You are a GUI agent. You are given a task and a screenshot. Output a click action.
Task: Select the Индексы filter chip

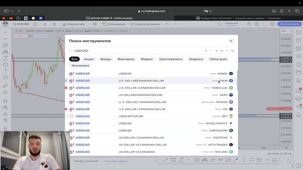[196, 59]
